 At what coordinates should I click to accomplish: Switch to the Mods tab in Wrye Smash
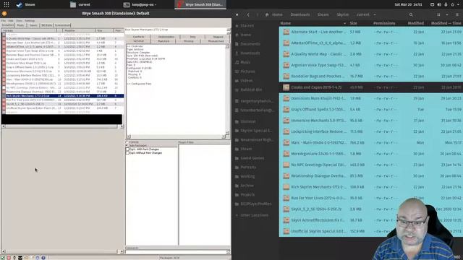coord(20,25)
